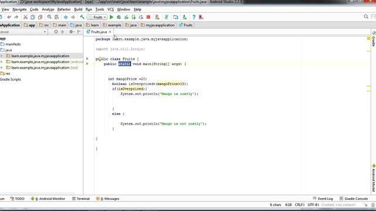Click Collapse All icon in project panel

pyautogui.click(x=62, y=32)
